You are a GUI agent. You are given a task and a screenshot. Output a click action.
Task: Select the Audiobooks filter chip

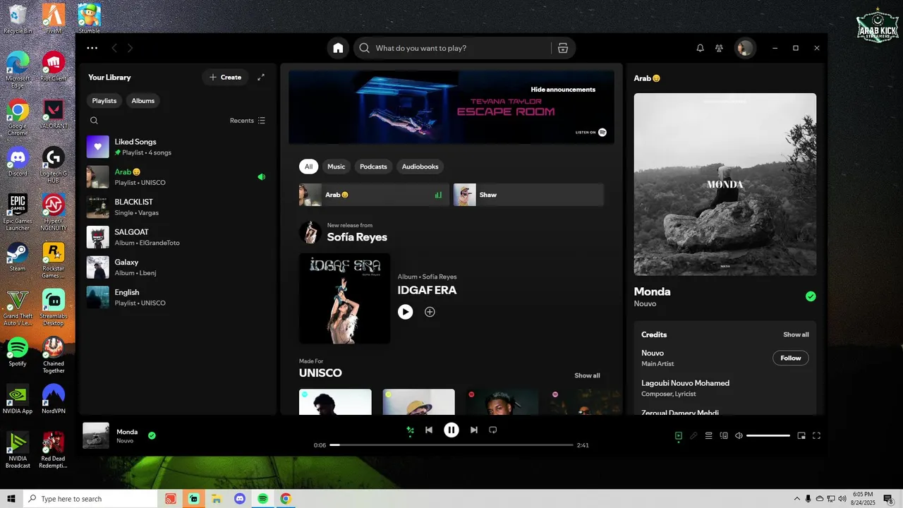[420, 167]
